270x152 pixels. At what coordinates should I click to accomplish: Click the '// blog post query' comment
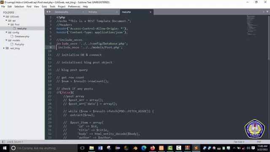(72, 70)
